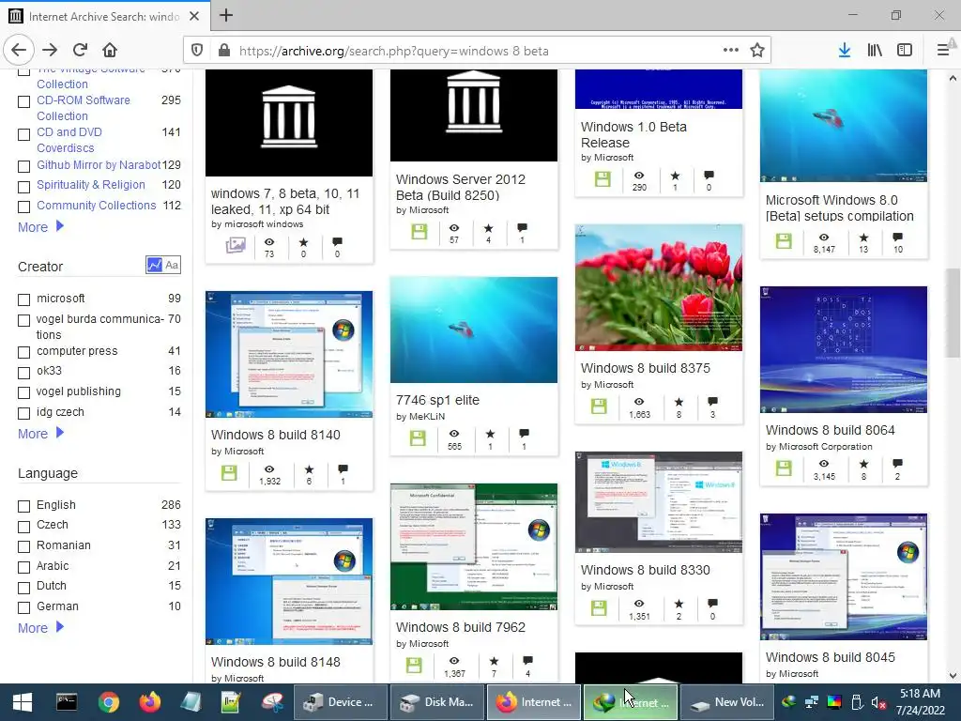
Task: Expand More under the Collection list
Action: [x=40, y=227]
